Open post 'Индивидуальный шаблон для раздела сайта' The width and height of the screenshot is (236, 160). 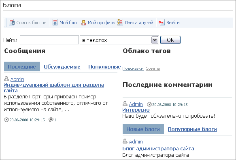54,87
